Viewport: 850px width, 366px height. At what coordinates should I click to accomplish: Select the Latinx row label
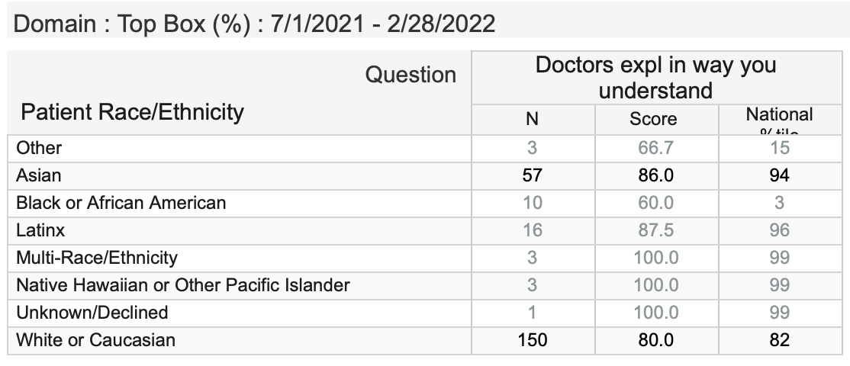pos(40,230)
